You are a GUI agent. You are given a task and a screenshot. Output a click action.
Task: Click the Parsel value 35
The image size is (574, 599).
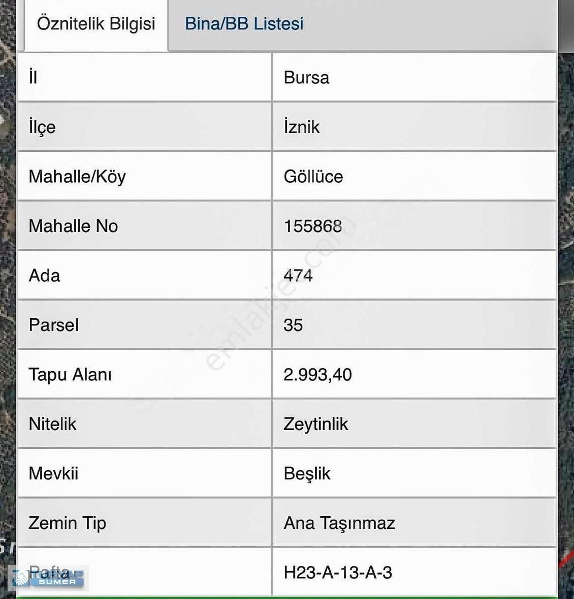click(x=293, y=325)
